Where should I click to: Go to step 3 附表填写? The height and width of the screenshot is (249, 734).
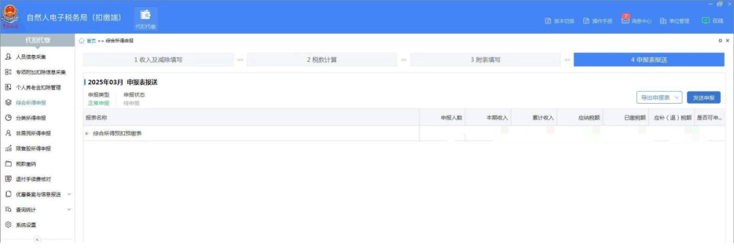pyautogui.click(x=485, y=60)
